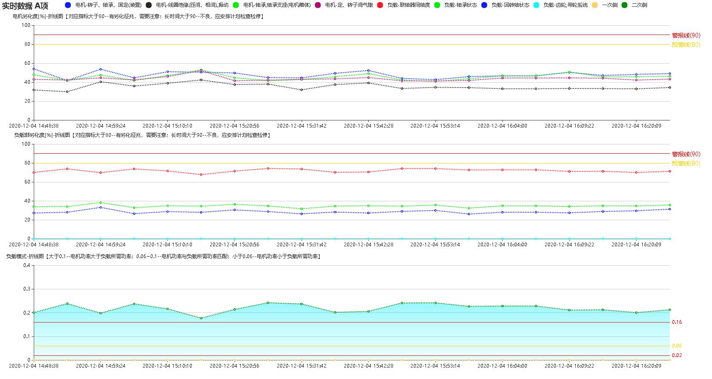Click the 实时数据 A项 page title

click(x=25, y=5)
